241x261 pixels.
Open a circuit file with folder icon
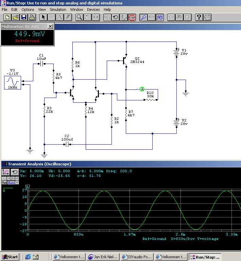pos(16,17)
